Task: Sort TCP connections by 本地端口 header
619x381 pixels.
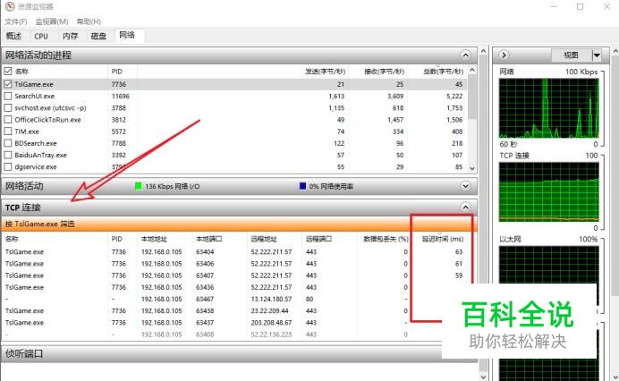Action: click(x=209, y=240)
